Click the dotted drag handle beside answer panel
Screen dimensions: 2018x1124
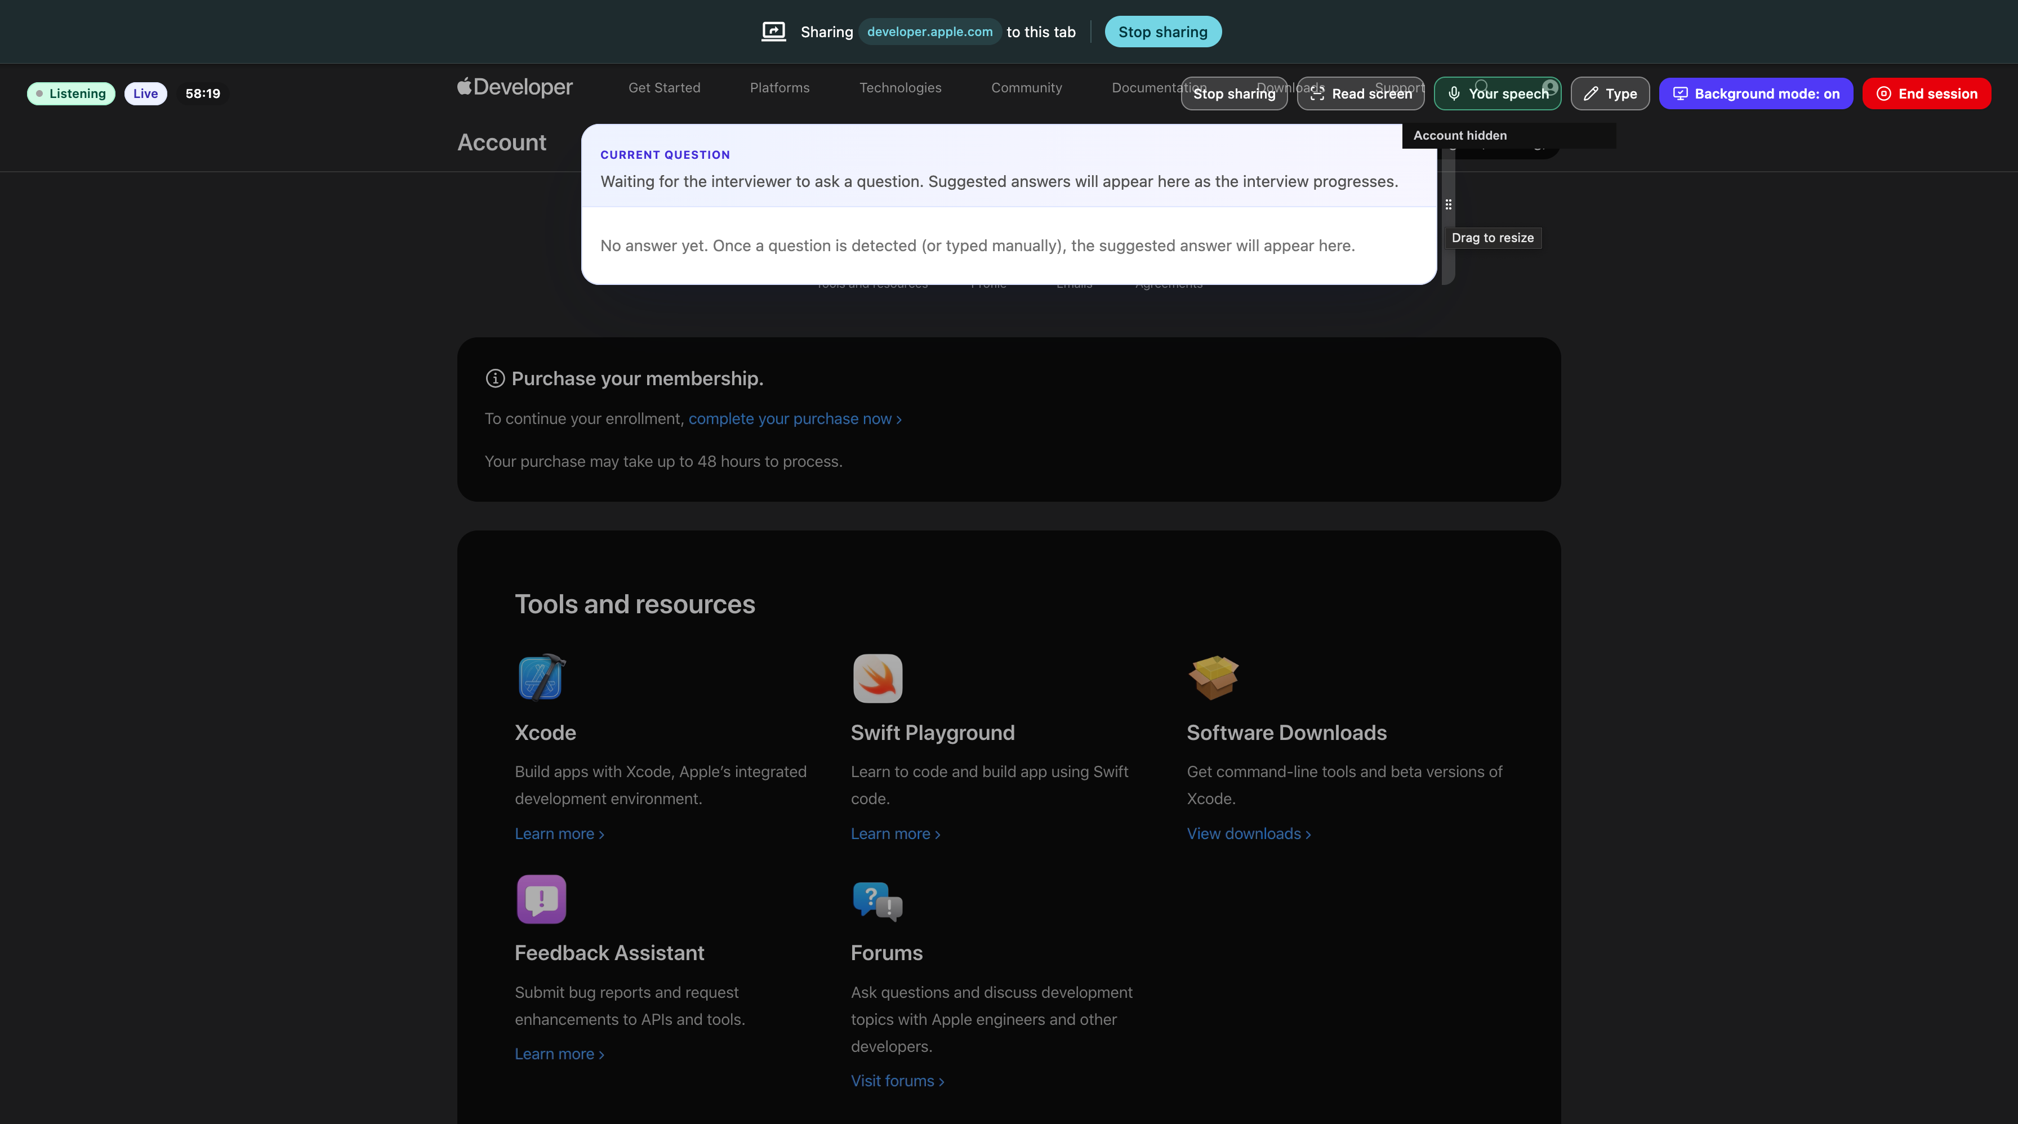[x=1449, y=204]
